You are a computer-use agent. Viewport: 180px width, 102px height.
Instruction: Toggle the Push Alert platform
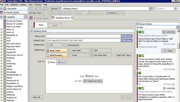(x=79, y=51)
